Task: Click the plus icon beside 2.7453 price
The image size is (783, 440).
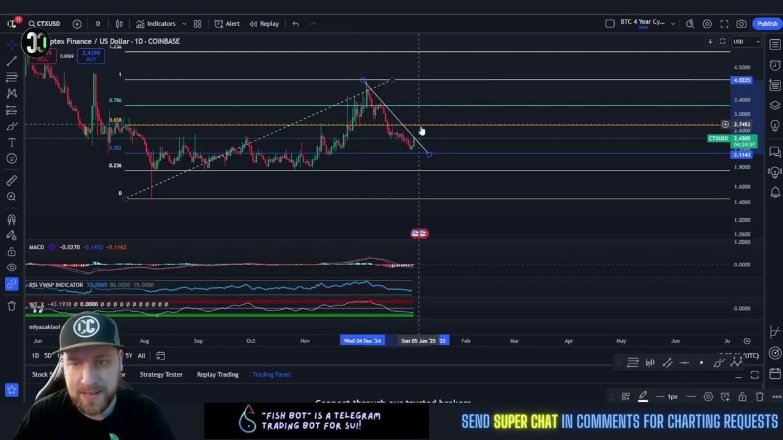Action: pos(725,125)
